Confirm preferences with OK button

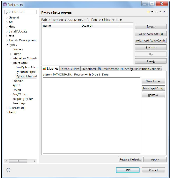coord(128,170)
